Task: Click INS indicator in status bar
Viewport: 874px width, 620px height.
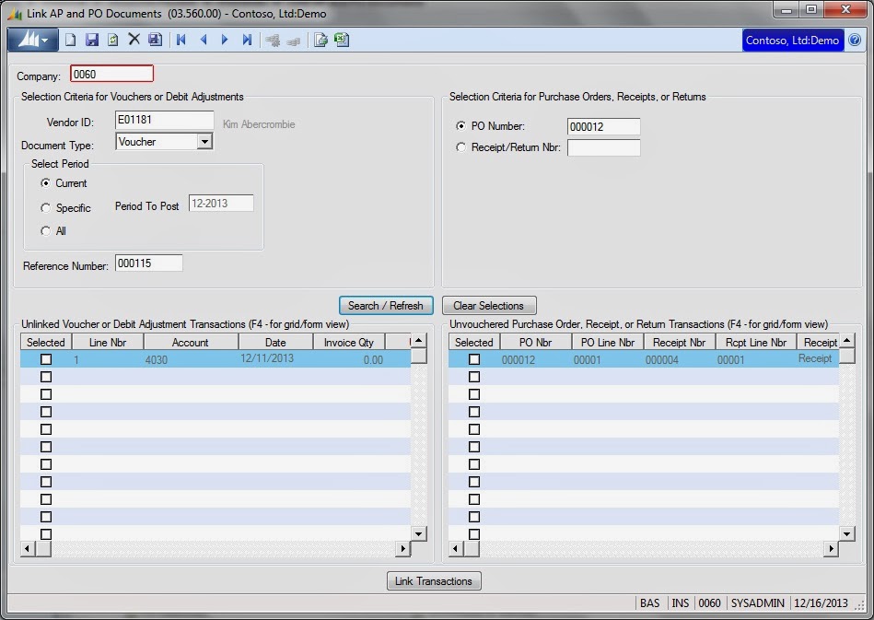Action: click(680, 603)
